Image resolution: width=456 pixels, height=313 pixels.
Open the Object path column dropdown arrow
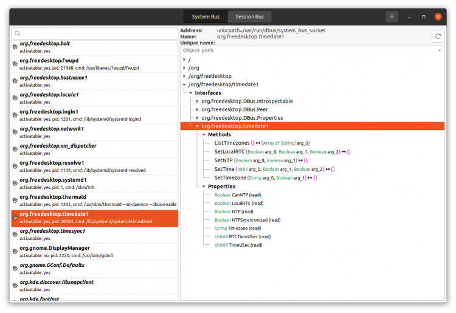pos(438,50)
